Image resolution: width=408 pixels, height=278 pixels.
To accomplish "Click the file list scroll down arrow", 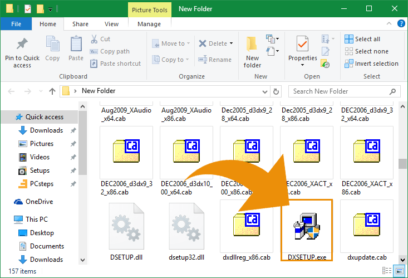I will click(402, 260).
